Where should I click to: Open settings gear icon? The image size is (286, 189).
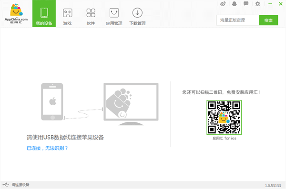(257, 4)
